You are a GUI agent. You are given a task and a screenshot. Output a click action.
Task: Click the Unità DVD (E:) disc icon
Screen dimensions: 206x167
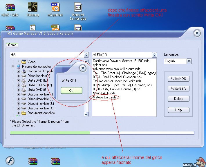tap(24, 80)
